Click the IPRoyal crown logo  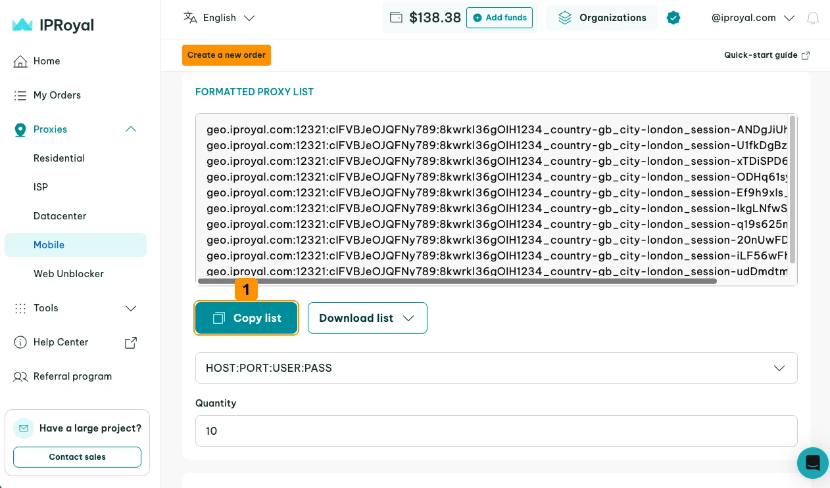click(22, 25)
